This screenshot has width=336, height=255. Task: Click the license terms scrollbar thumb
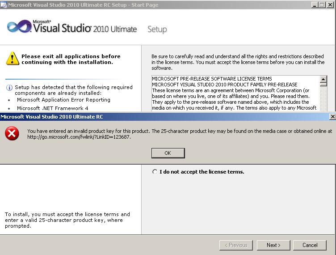[x=323, y=84]
